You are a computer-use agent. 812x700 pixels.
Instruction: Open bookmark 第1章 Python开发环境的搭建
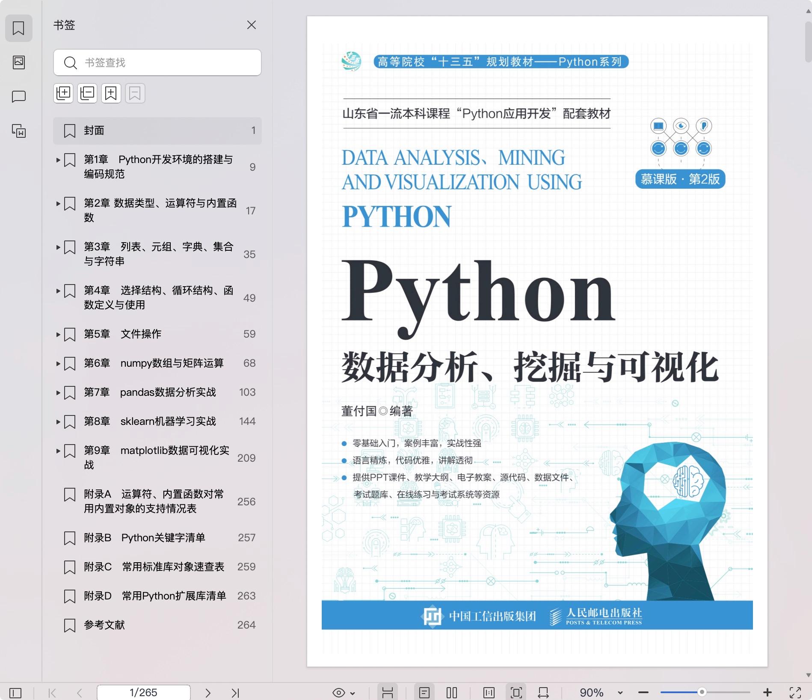pyautogui.click(x=158, y=166)
